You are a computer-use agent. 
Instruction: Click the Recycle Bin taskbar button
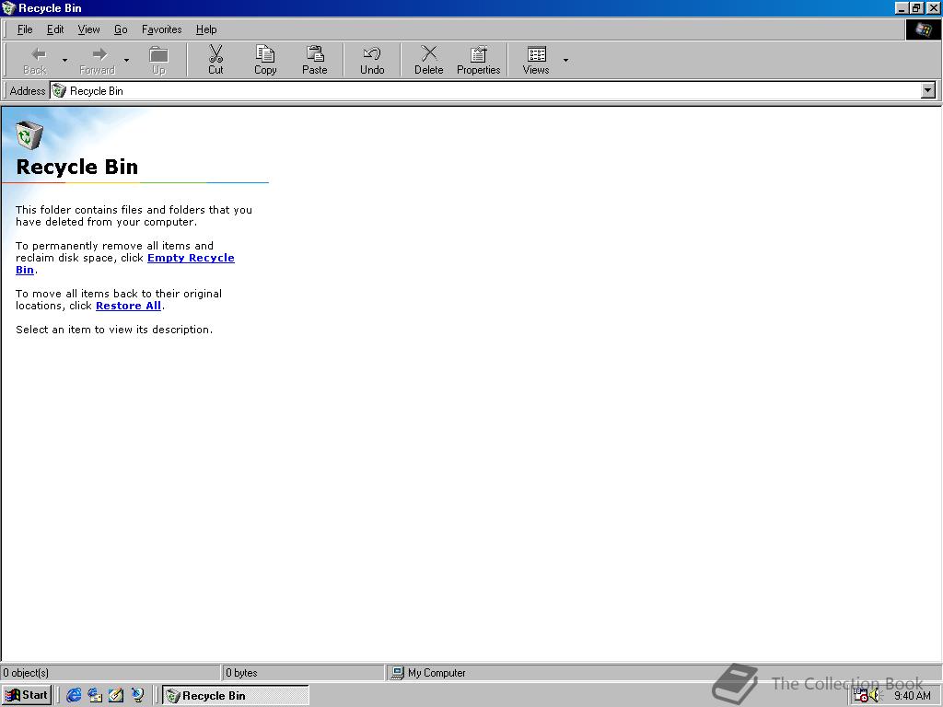[236, 696]
